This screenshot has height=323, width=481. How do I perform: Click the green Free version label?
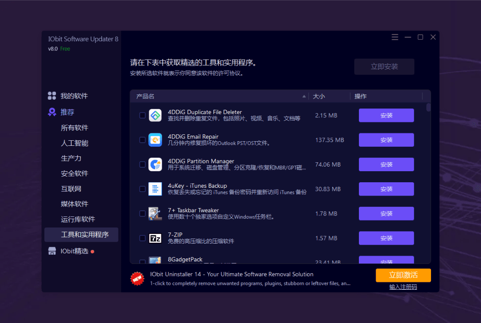[65, 48]
